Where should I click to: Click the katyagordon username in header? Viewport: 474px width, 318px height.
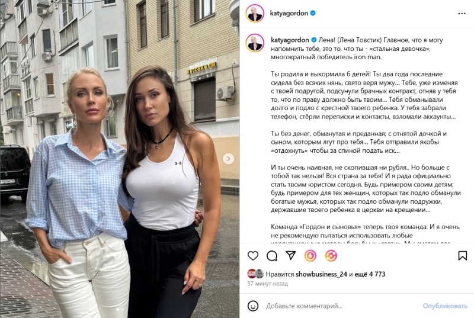[x=289, y=13]
